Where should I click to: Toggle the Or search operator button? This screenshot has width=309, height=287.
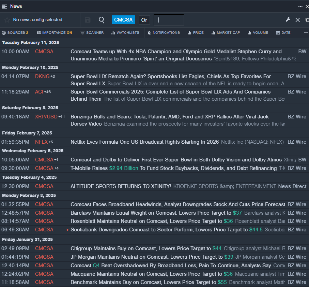pyautogui.click(x=144, y=20)
